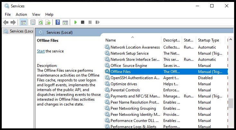
Task: Select the Peer Networking Identity Manager service
Action: [166, 115]
